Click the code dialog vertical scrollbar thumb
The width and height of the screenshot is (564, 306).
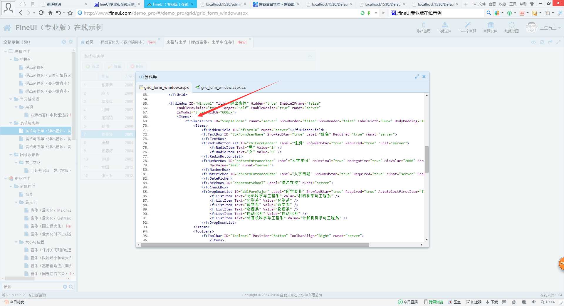[x=427, y=159]
